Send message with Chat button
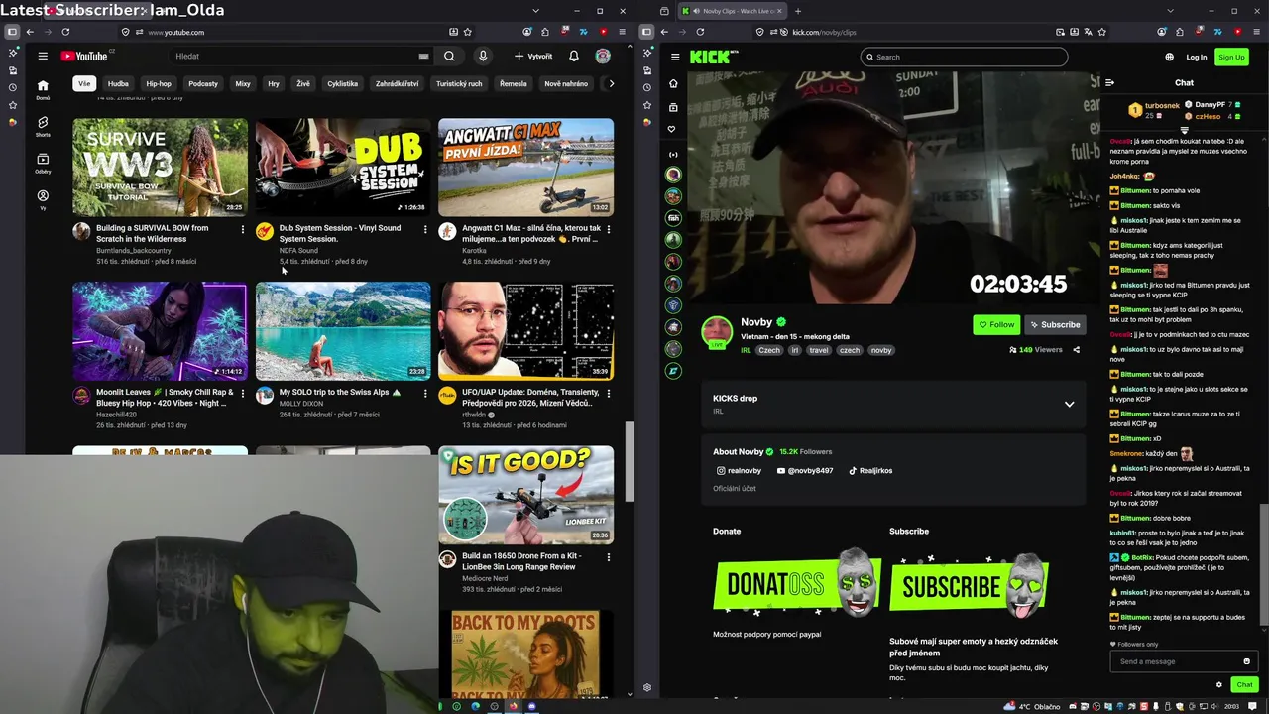The image size is (1269, 714). (1245, 684)
